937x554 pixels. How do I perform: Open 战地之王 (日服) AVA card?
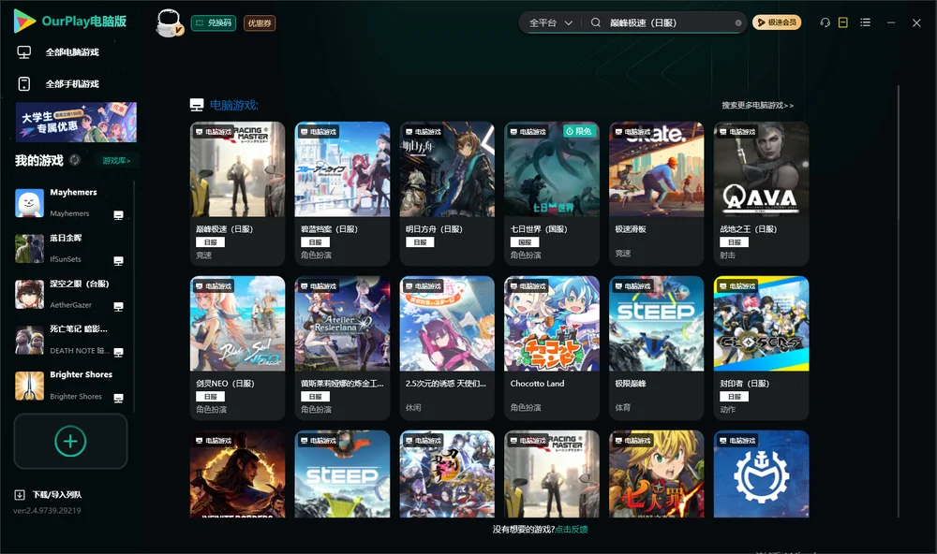tap(761, 194)
